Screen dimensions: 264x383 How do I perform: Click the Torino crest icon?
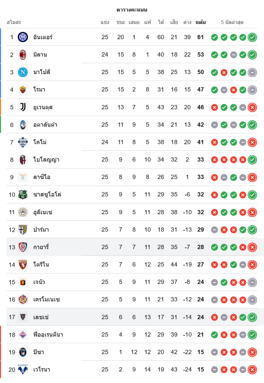pyautogui.click(x=23, y=265)
